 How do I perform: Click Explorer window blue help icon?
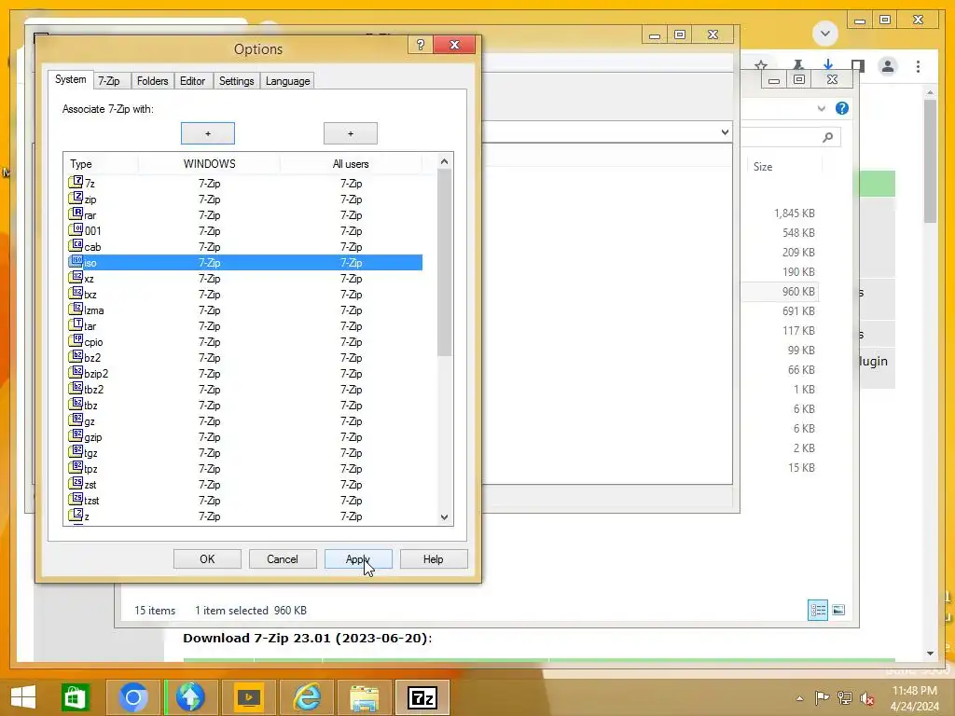click(x=842, y=108)
